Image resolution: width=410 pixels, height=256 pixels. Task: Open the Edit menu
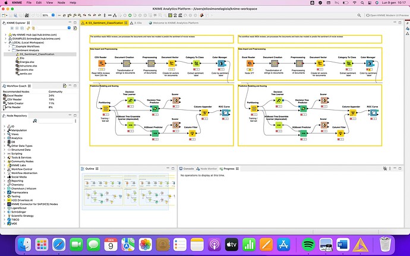pyautogui.click(x=39, y=2)
